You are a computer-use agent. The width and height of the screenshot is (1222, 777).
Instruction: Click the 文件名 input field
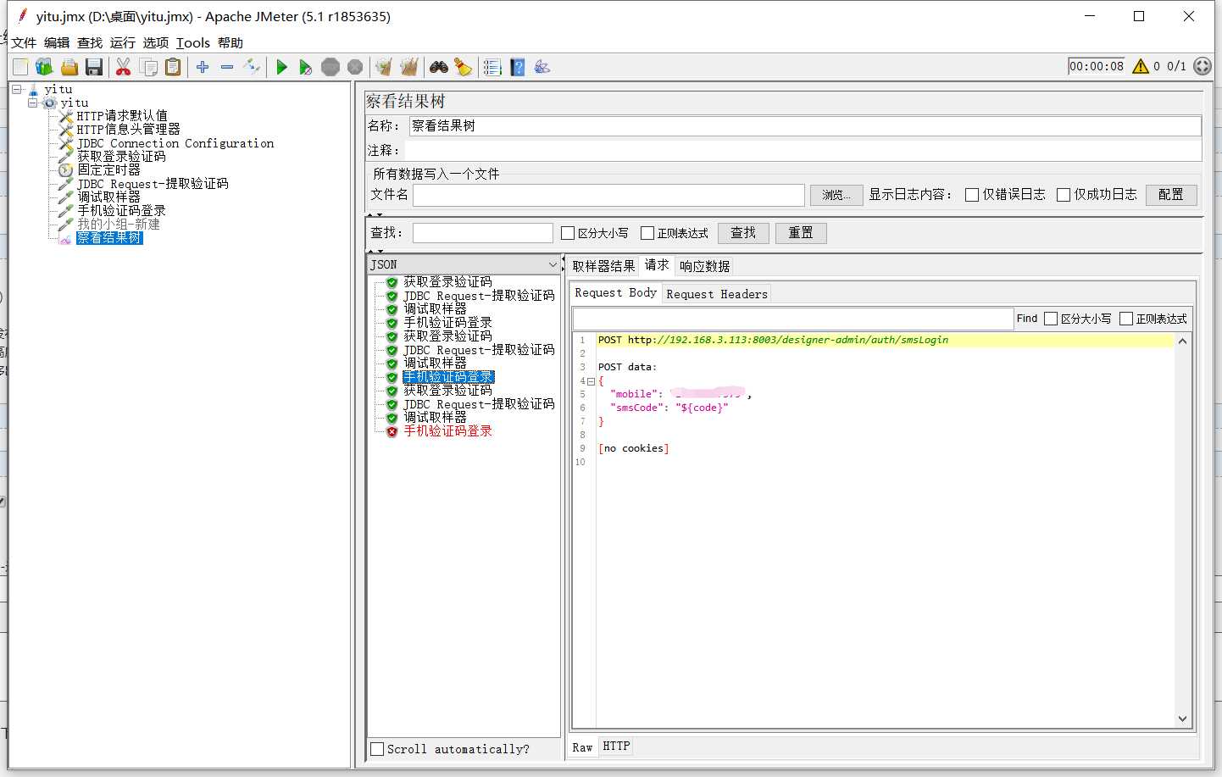pos(608,195)
